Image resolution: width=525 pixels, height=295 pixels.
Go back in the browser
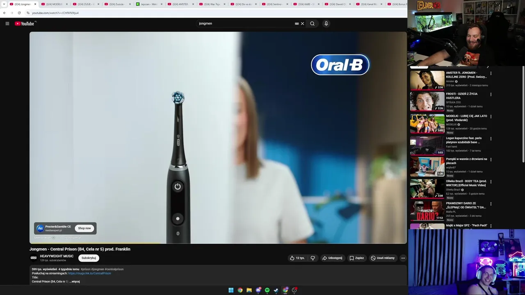[5, 13]
